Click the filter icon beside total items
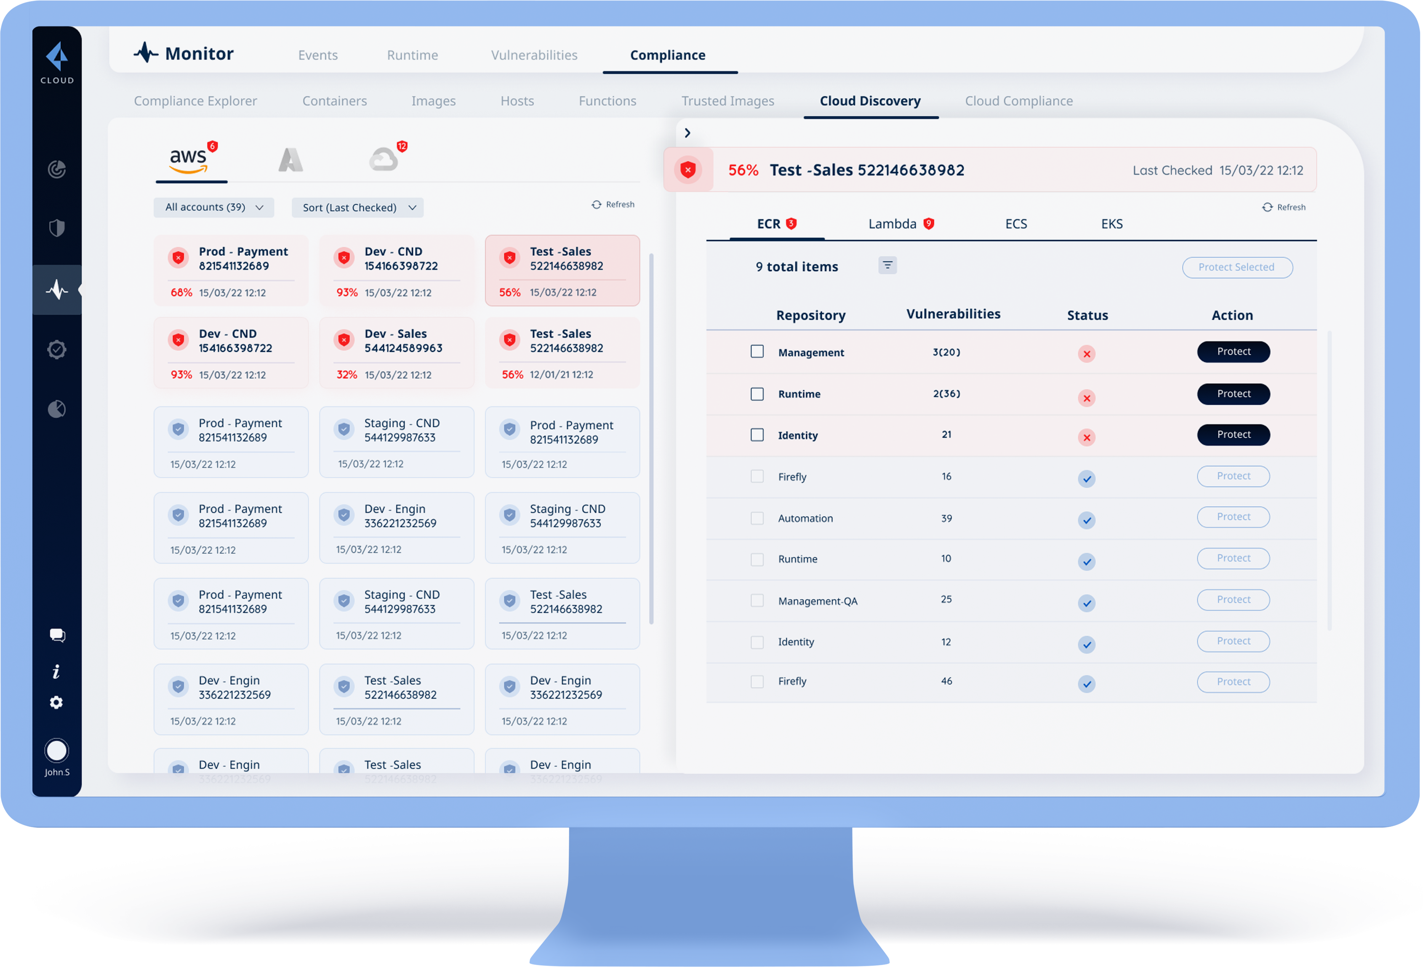The image size is (1423, 967). tap(887, 265)
